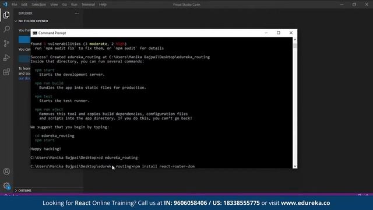Open the Run and Debug view
This screenshot has height=210, width=373.
point(6,58)
